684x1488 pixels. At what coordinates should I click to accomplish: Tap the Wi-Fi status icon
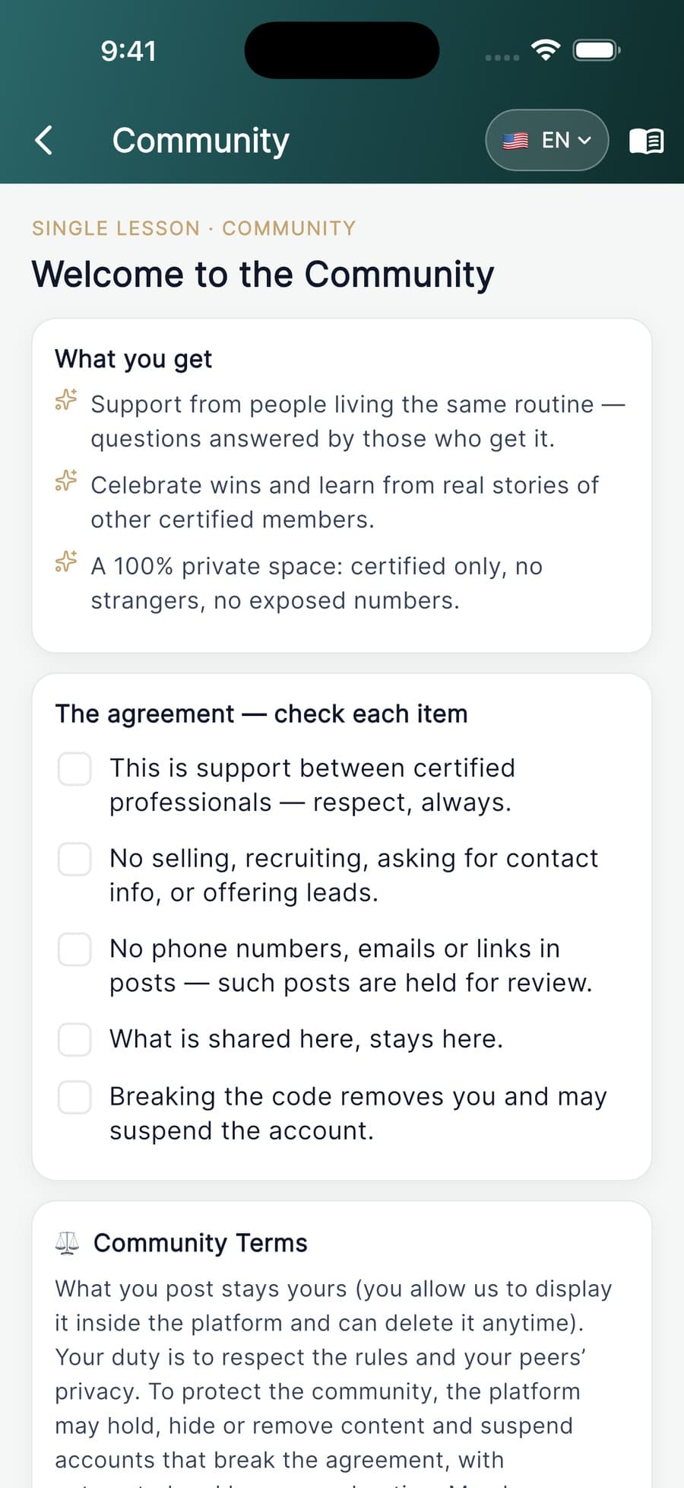point(546,50)
